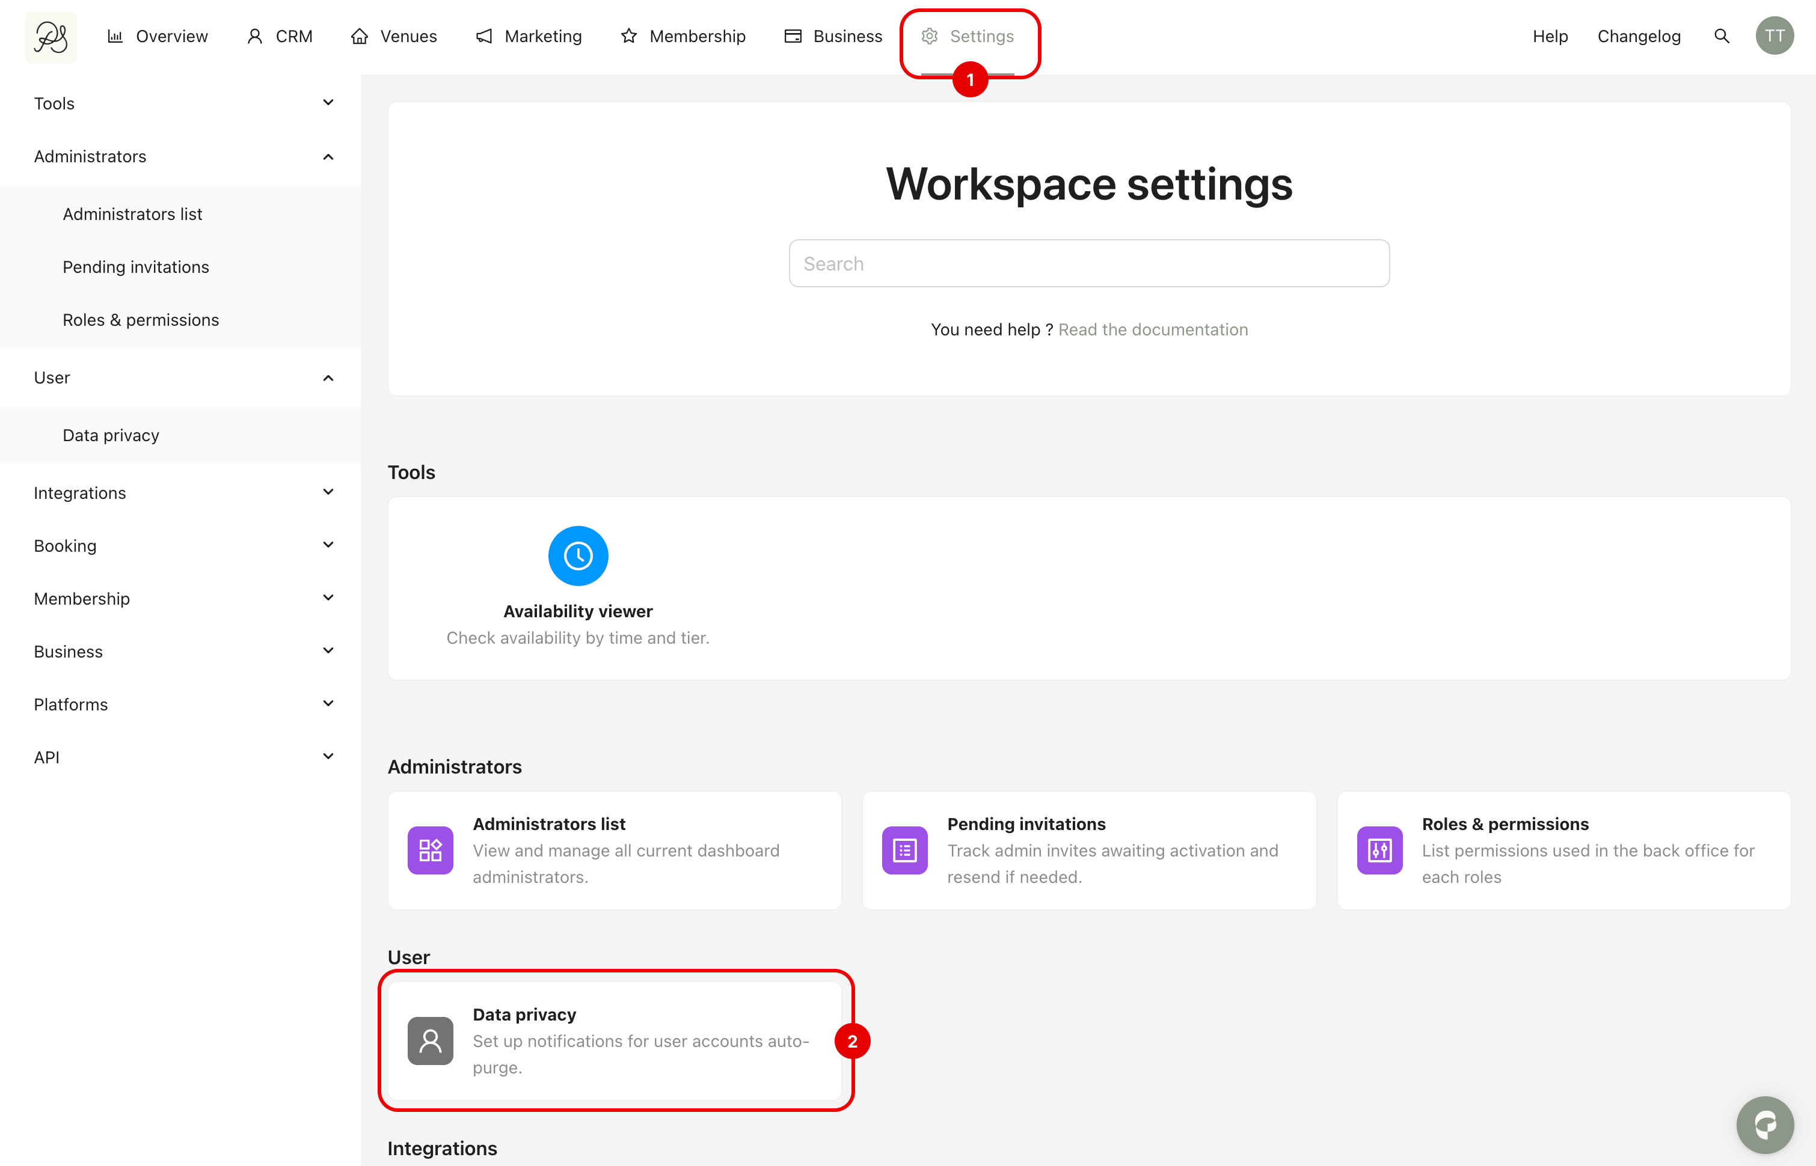Click the Pending invitations list icon
The height and width of the screenshot is (1166, 1816).
point(904,850)
